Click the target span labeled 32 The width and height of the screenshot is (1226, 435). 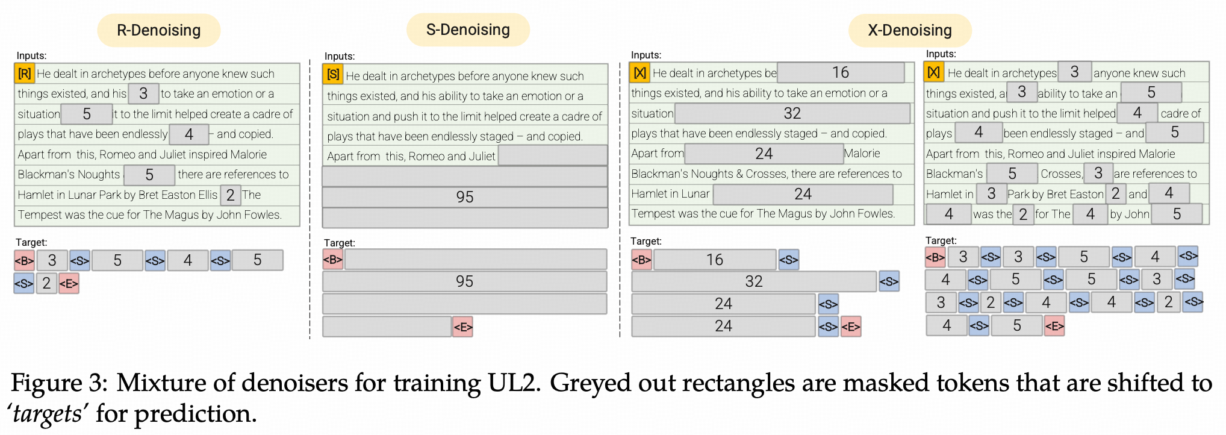[754, 281]
